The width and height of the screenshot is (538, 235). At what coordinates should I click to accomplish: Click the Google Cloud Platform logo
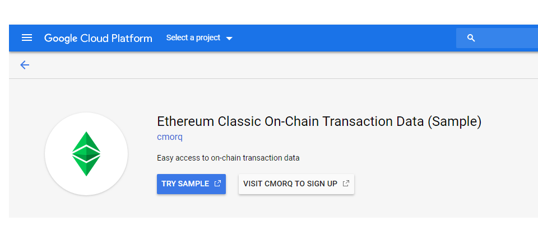(x=98, y=38)
